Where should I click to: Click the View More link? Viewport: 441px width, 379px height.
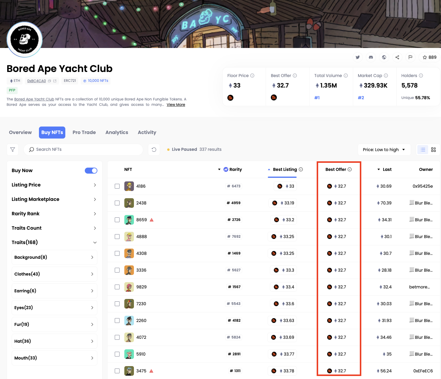click(176, 105)
